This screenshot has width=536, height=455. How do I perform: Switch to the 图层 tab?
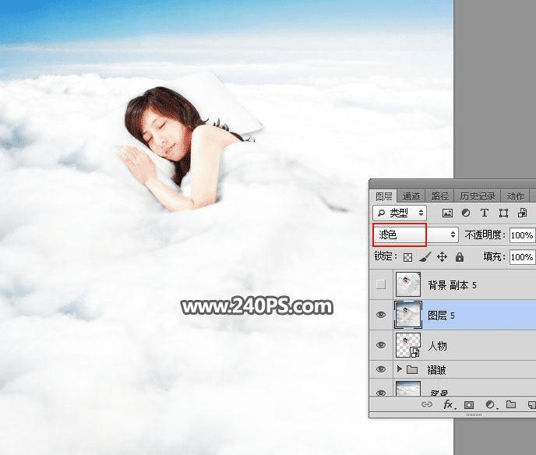point(383,196)
